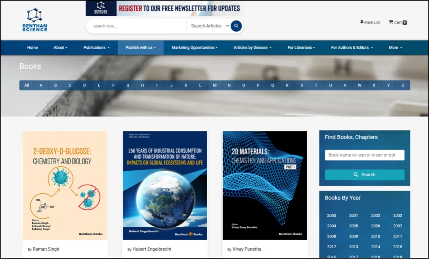Click author Hubert Engelbrecht
This screenshot has width=429, height=259.
(152, 249)
